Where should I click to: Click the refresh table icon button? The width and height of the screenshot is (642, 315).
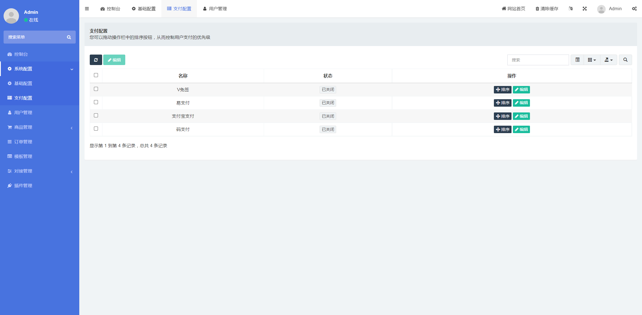click(96, 60)
